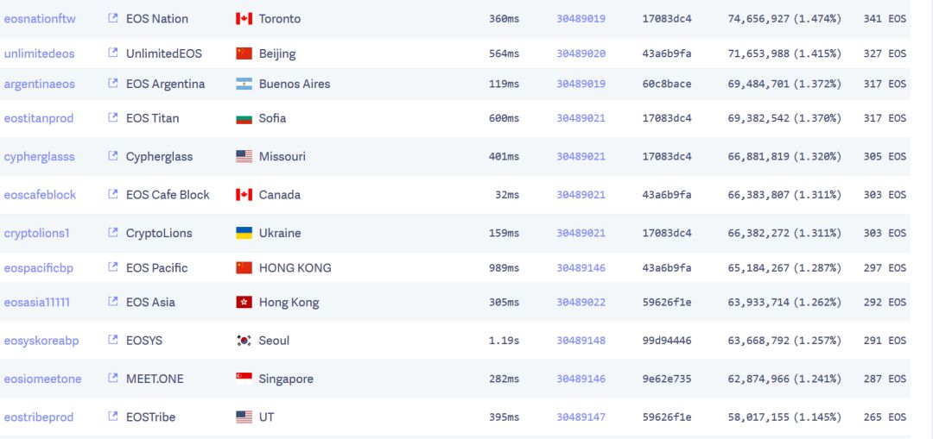The width and height of the screenshot is (933, 439).
Task: Select latency value 600ms
Action: pos(504,118)
